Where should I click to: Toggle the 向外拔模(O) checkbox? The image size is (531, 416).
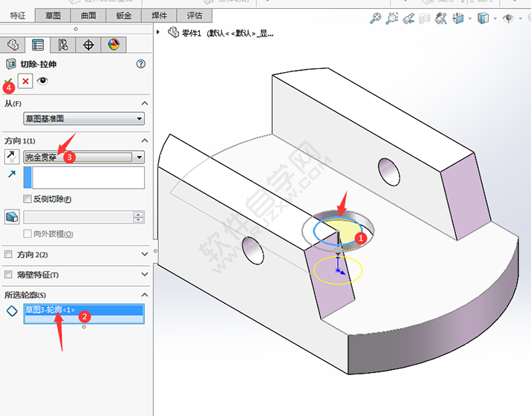27,233
